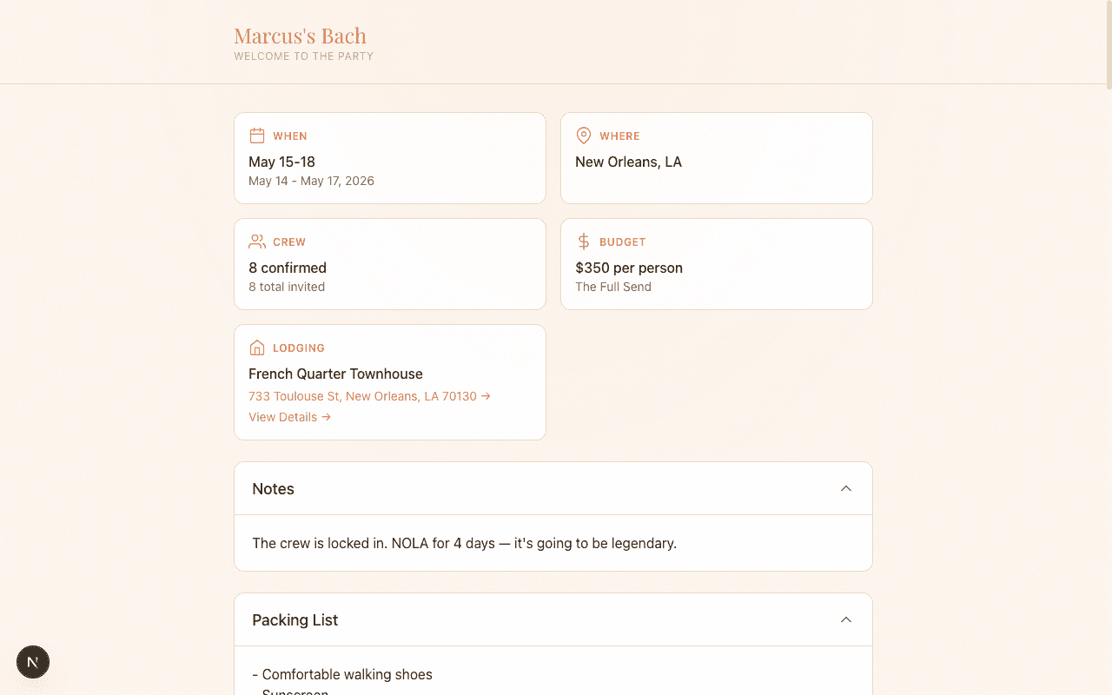This screenshot has height=695, width=1112.
Task: Click the crew people icon
Action: (256, 242)
